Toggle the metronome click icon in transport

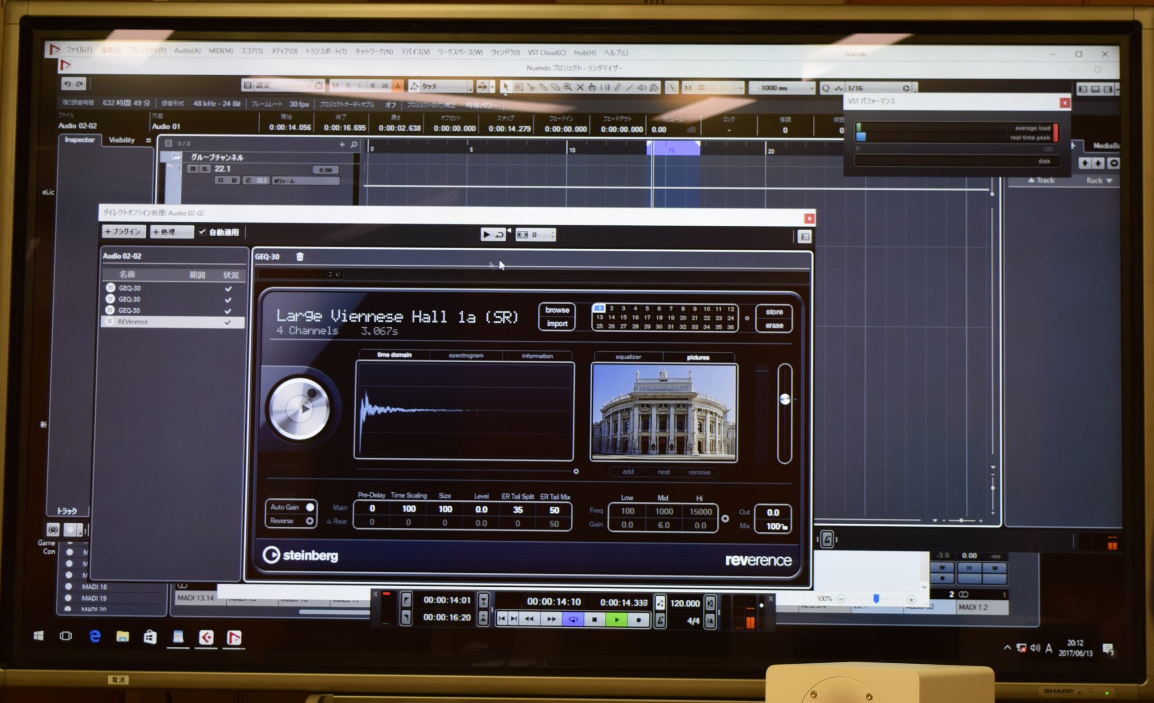(x=660, y=620)
